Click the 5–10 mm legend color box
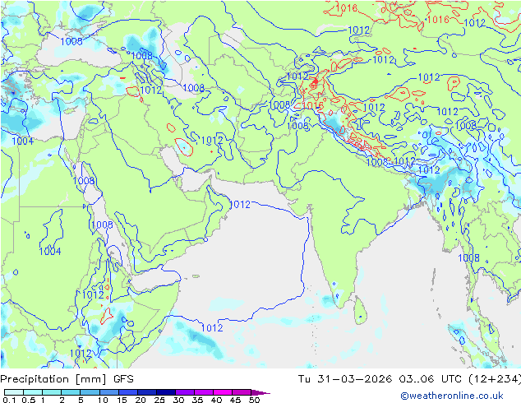Image resolution: width=521 pixels, height=403 pixels. pos(90,392)
